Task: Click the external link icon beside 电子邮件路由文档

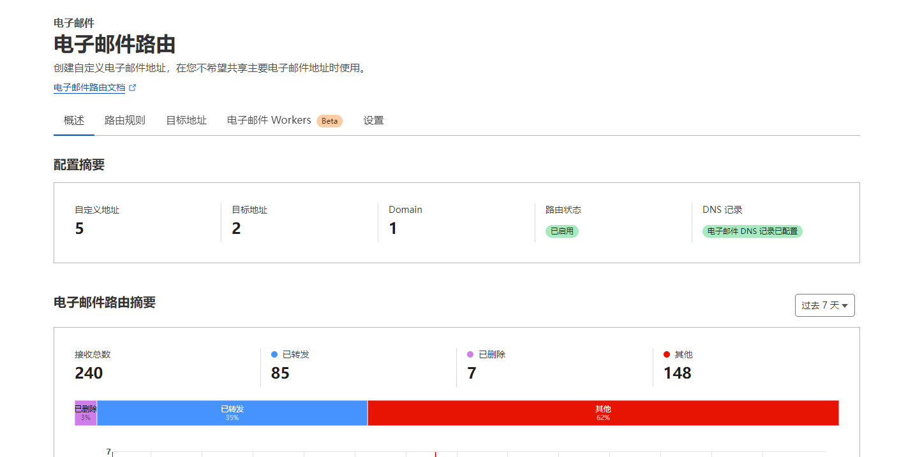Action: pos(133,88)
